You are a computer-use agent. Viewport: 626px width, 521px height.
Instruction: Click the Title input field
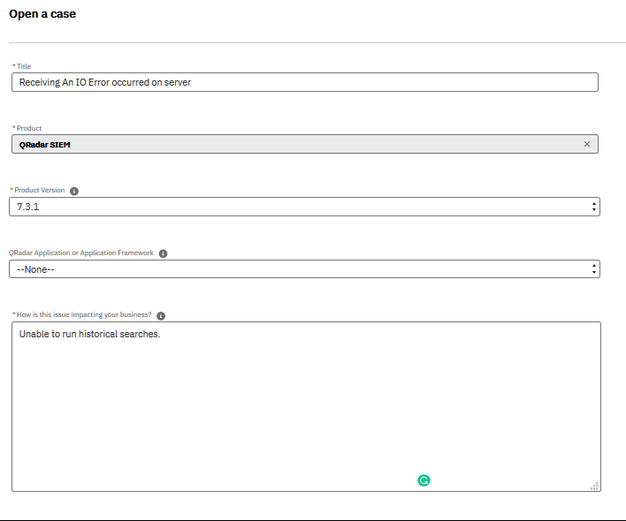[305, 82]
